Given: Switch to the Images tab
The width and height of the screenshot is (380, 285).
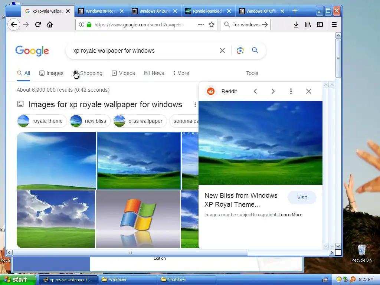Looking at the screenshot, I should click(51, 73).
